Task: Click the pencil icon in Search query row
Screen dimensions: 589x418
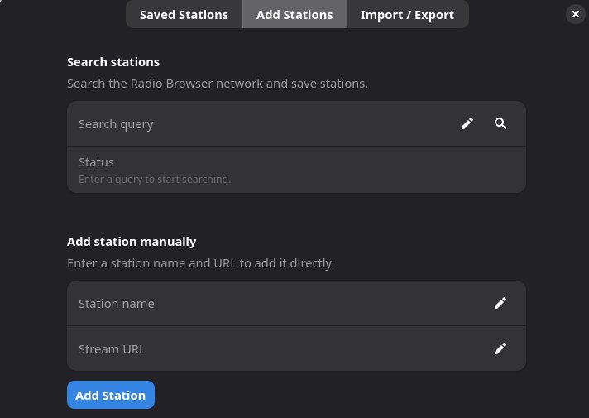Action: pos(467,124)
